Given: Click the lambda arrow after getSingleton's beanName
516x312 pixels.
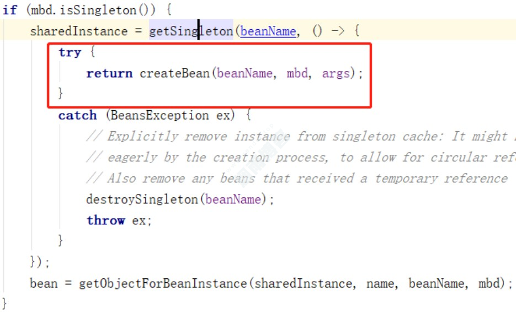Looking at the screenshot, I should click(x=337, y=31).
